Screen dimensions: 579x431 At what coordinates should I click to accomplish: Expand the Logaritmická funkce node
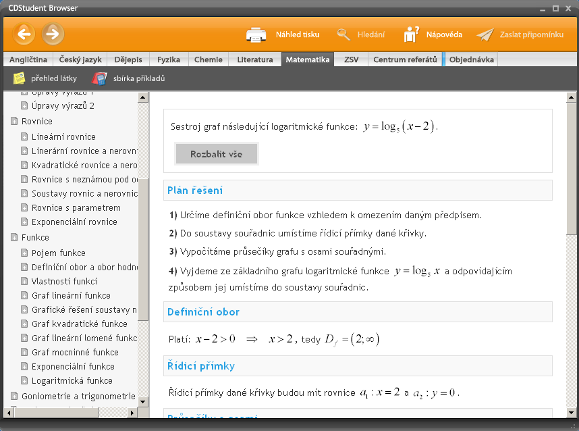(x=24, y=381)
